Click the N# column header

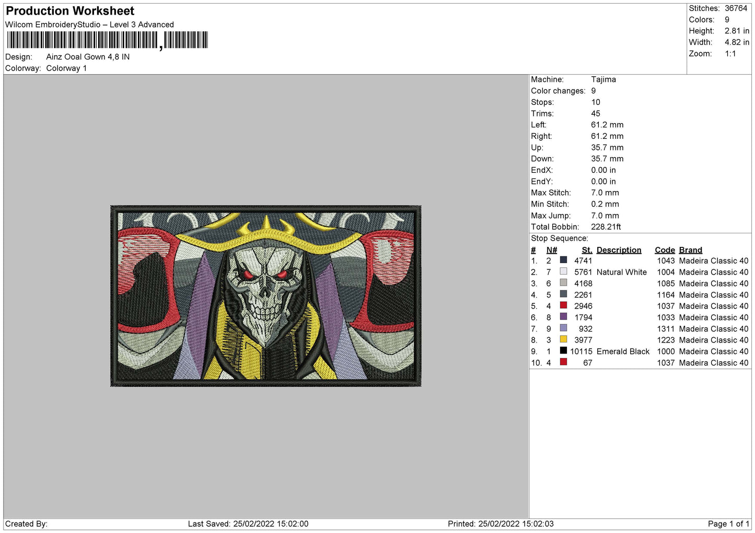click(x=551, y=250)
